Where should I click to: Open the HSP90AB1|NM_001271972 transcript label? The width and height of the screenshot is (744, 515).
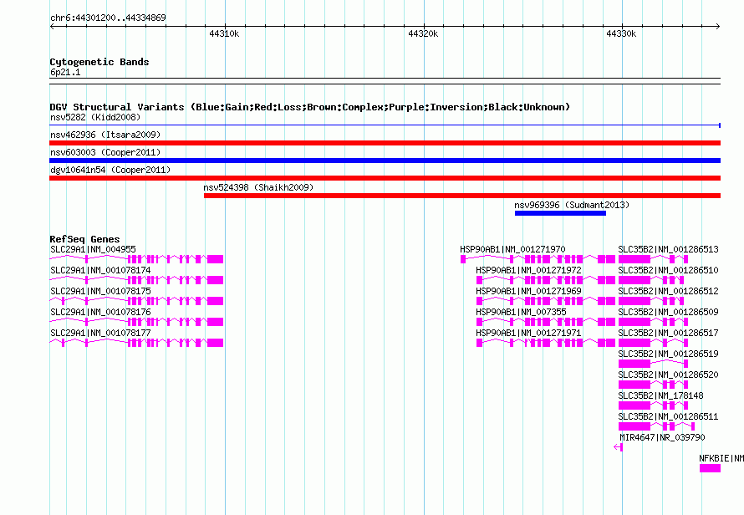[528, 270]
